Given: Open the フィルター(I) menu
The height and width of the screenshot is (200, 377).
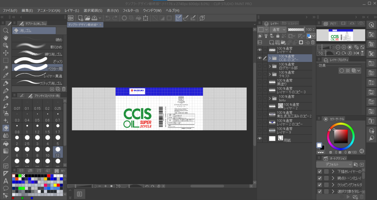Looking at the screenshot, I should pos(130,10).
